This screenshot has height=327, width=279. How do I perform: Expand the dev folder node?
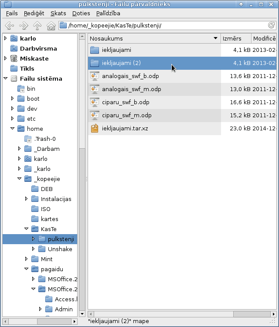[x=12, y=108]
